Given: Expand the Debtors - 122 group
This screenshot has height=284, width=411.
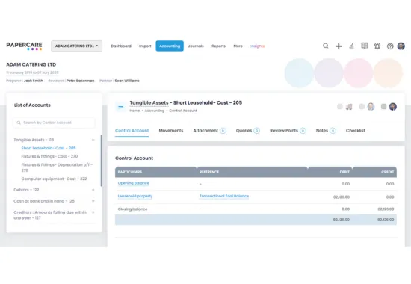Looking at the screenshot, I should [93, 190].
